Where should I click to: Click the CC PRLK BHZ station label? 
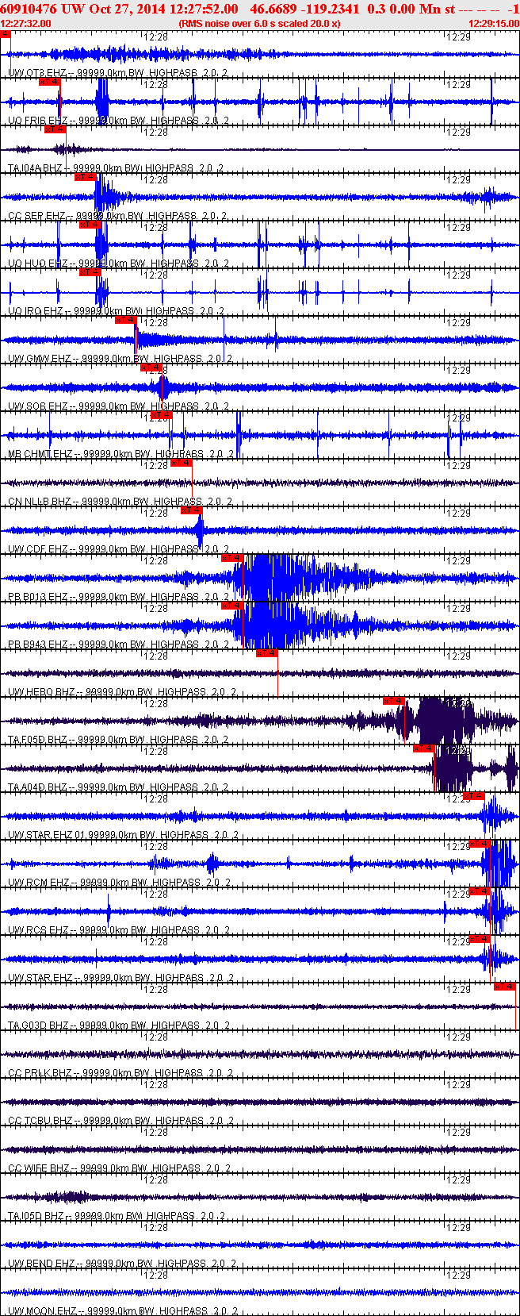click(120, 1073)
